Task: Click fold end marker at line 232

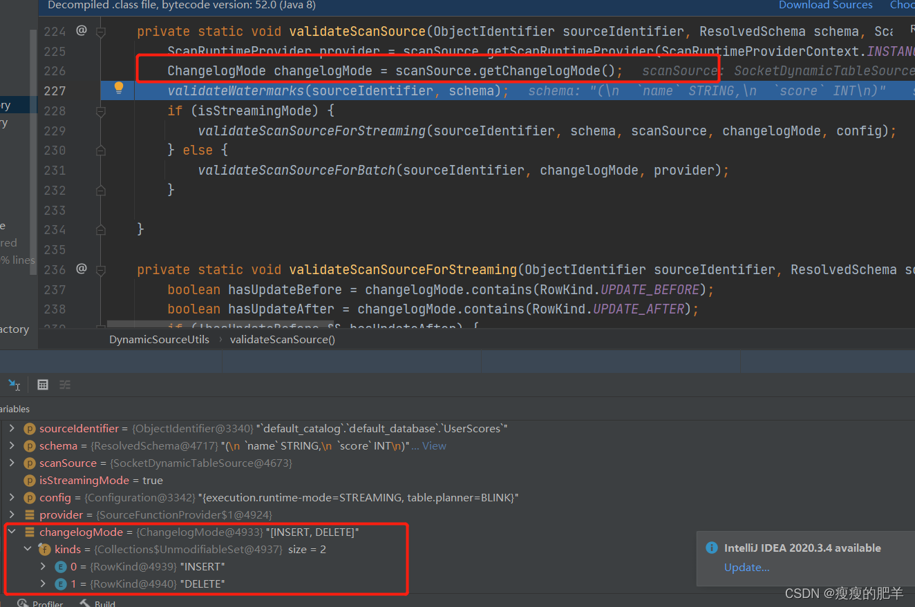Action: tap(101, 190)
